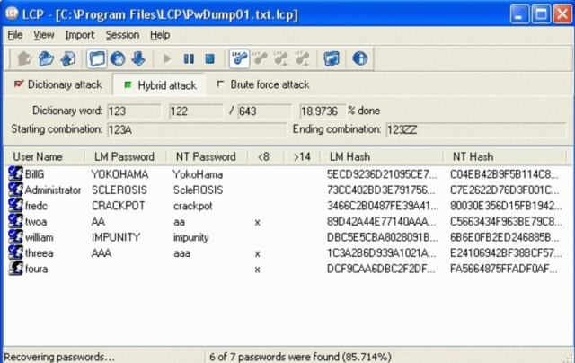
Task: Click the Dictionary word field showing 123
Action: coord(134,111)
